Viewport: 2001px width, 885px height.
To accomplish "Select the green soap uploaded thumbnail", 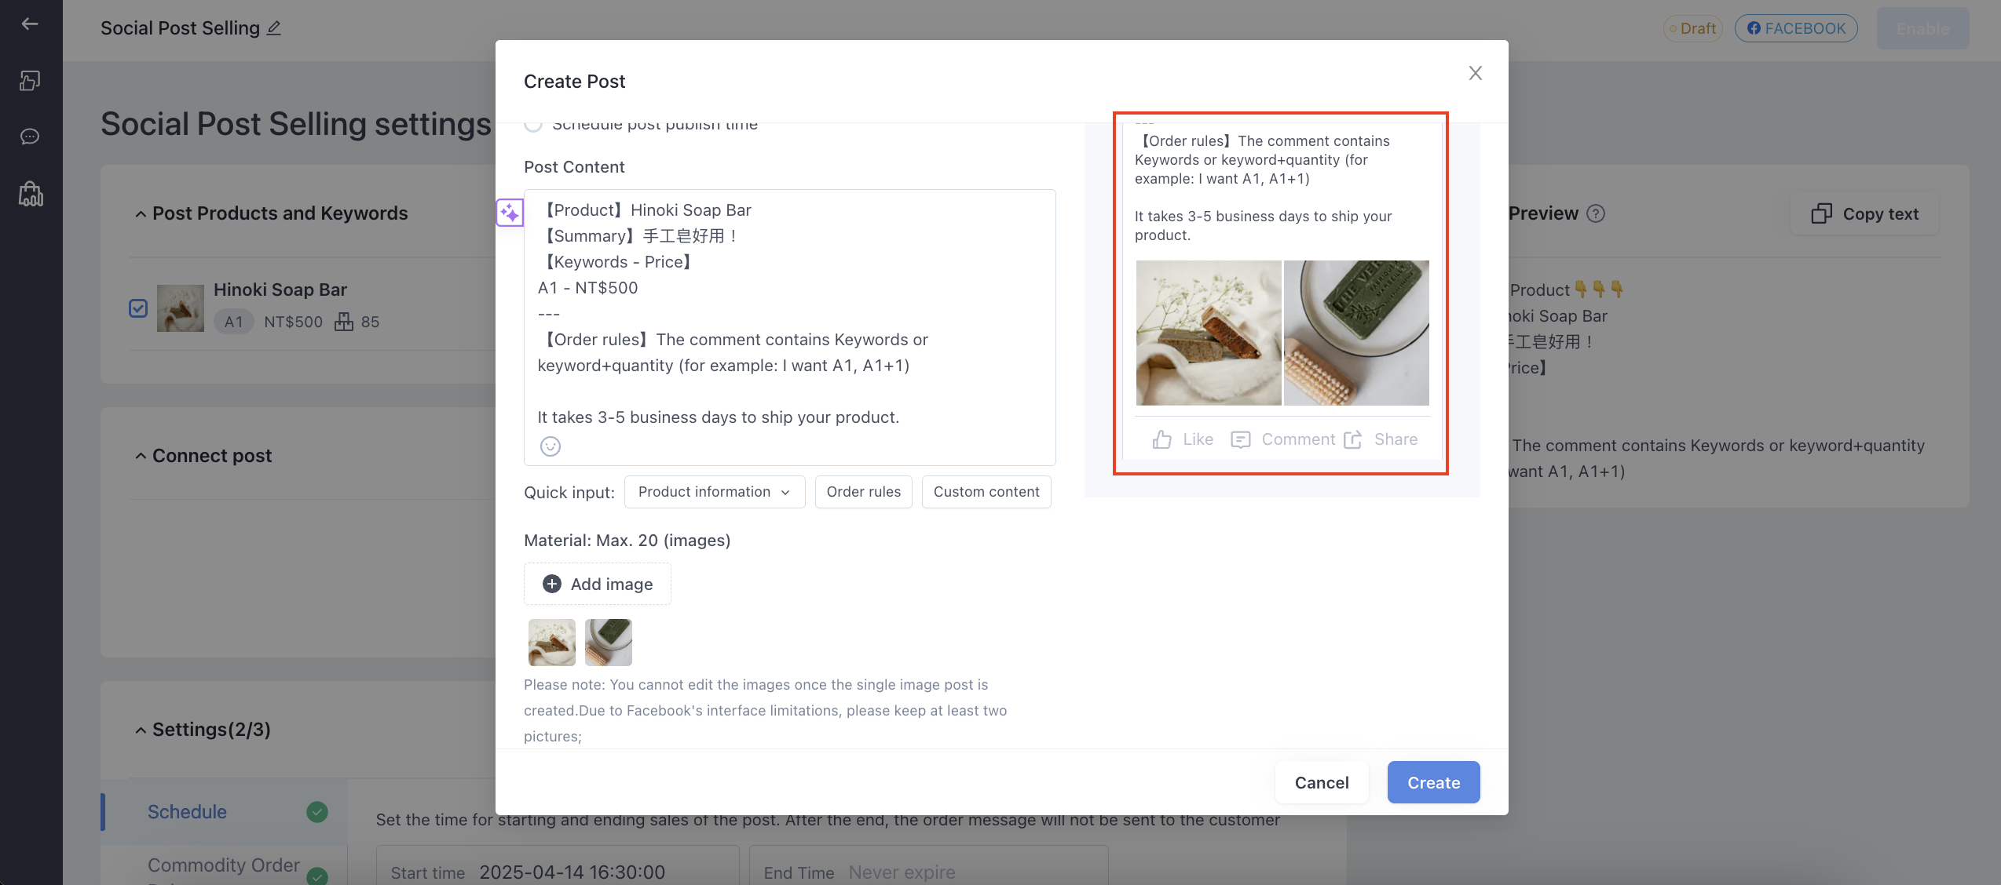I will [x=609, y=643].
